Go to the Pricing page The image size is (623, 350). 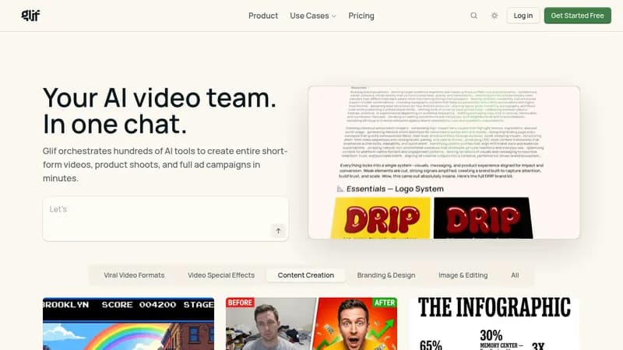(x=361, y=16)
